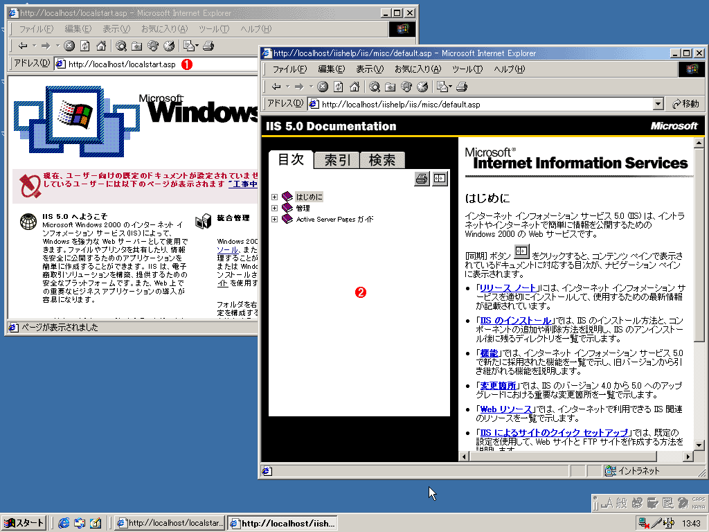The width and height of the screenshot is (709, 532).
Task: Follow the 変更箇所 link
Action: click(x=498, y=385)
